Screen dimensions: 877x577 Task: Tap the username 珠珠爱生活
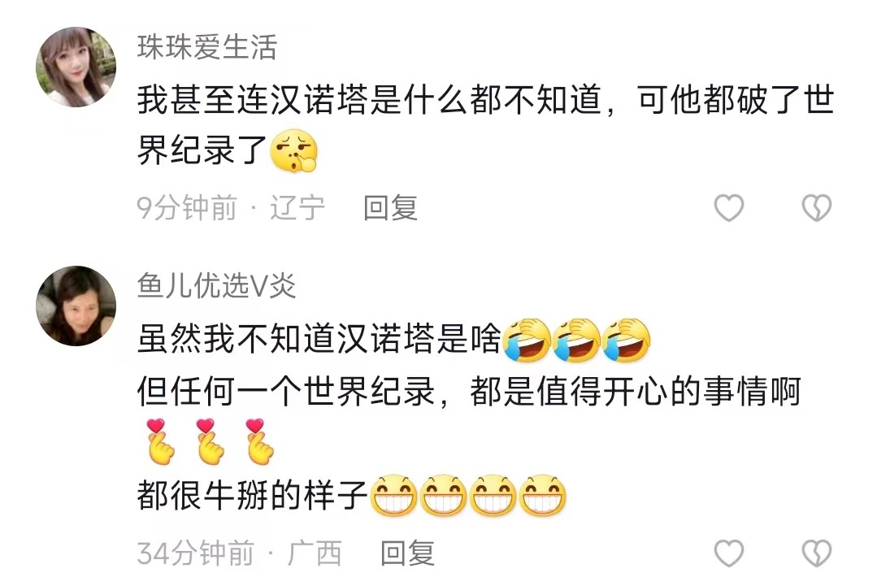tap(207, 47)
